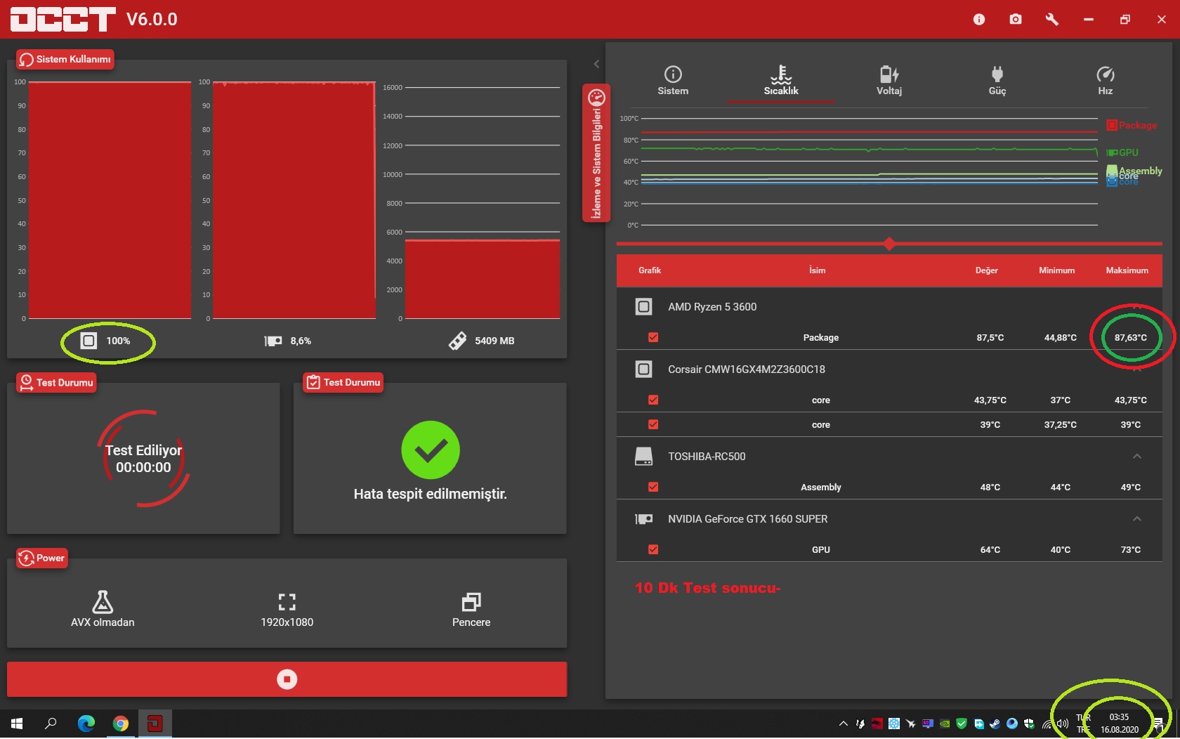Toggle the GPU legend entry in the chart
Image resolution: width=1180 pixels, height=739 pixels.
pos(1122,152)
